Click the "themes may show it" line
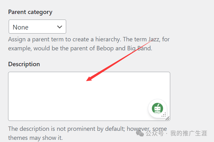 pos(35,138)
